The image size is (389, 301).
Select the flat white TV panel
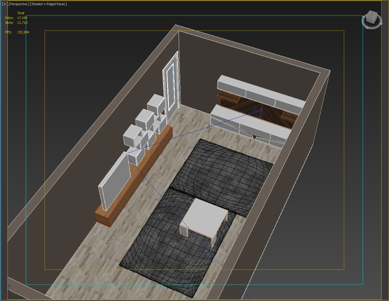pyautogui.click(x=114, y=181)
